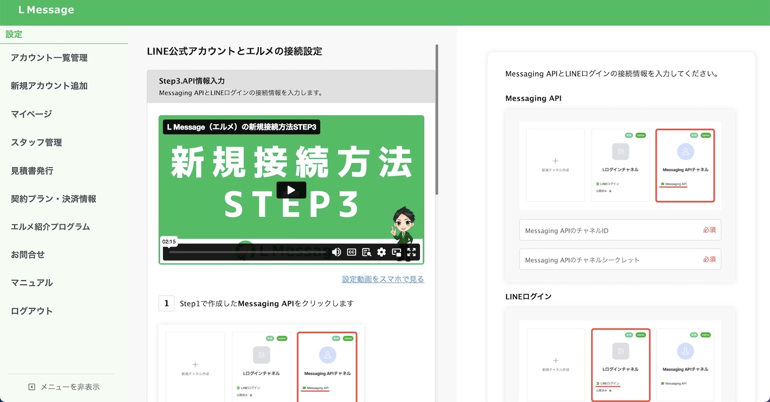This screenshot has width=770, height=402.
Task: Click the Step3.API情報入力 header text
Action: [192, 81]
